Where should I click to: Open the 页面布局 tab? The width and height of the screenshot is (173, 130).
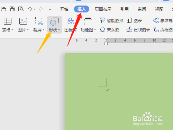(103, 9)
